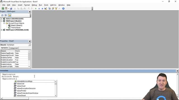The image size is (179, 100).
Task: Click the Redo toolbar icon
Action: (32, 9)
